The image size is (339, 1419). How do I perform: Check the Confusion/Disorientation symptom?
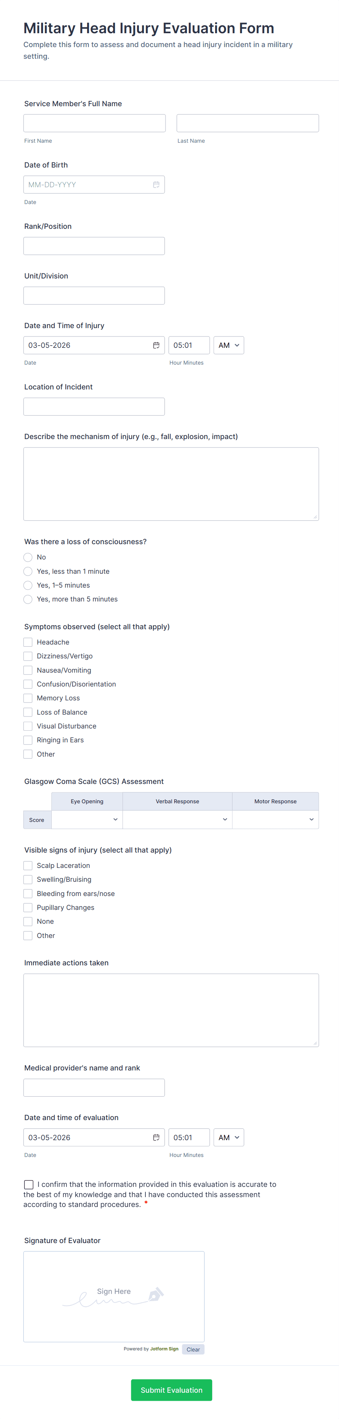27,684
